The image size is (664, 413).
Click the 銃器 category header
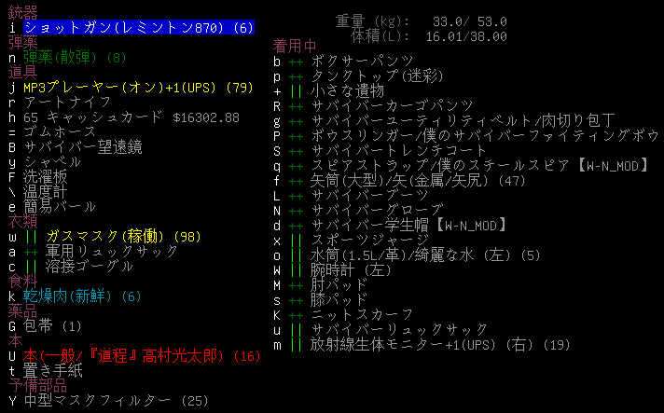pyautogui.click(x=23, y=13)
